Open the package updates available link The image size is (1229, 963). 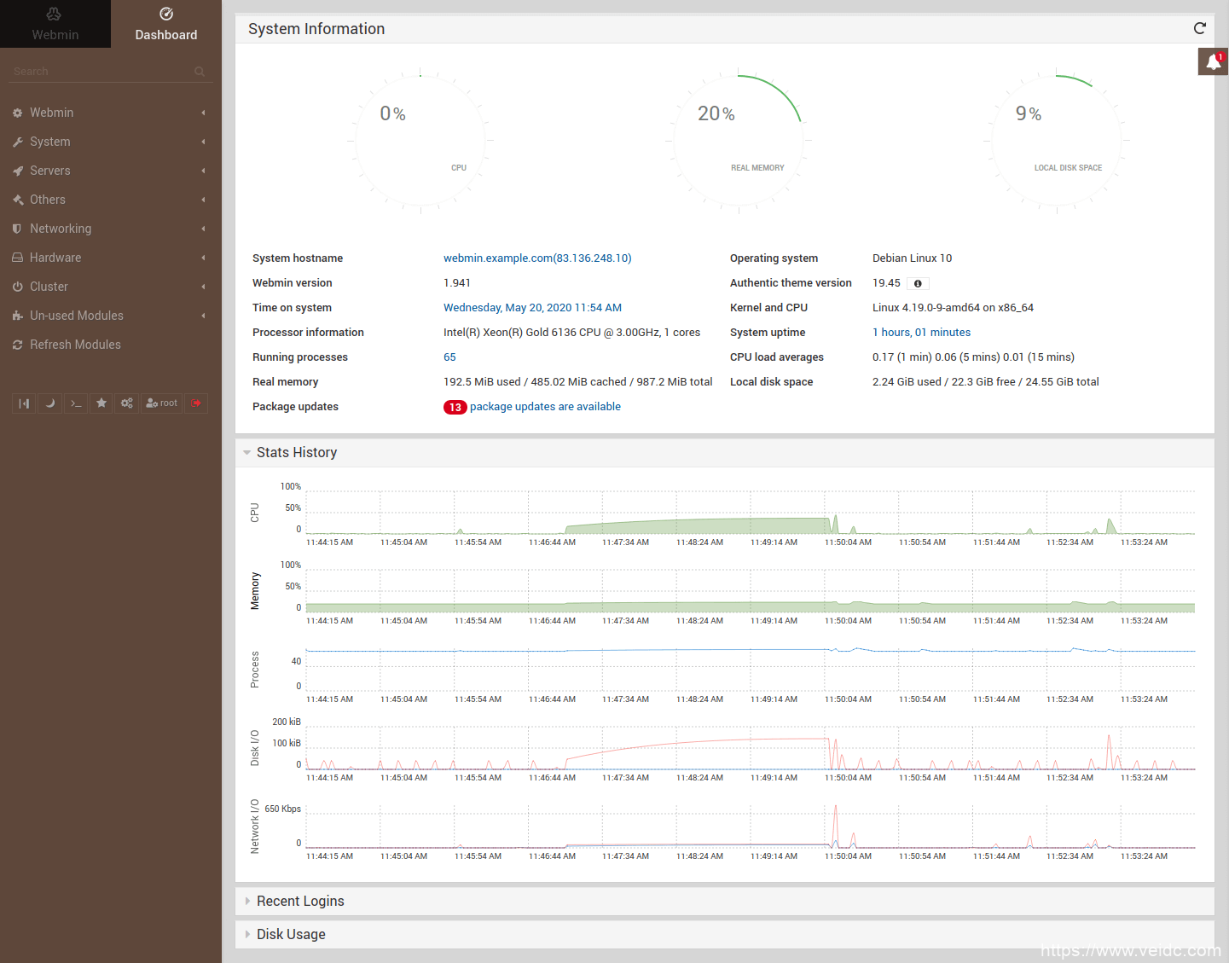click(x=544, y=407)
